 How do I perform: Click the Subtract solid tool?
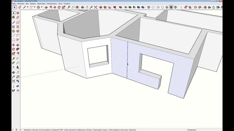134,7
